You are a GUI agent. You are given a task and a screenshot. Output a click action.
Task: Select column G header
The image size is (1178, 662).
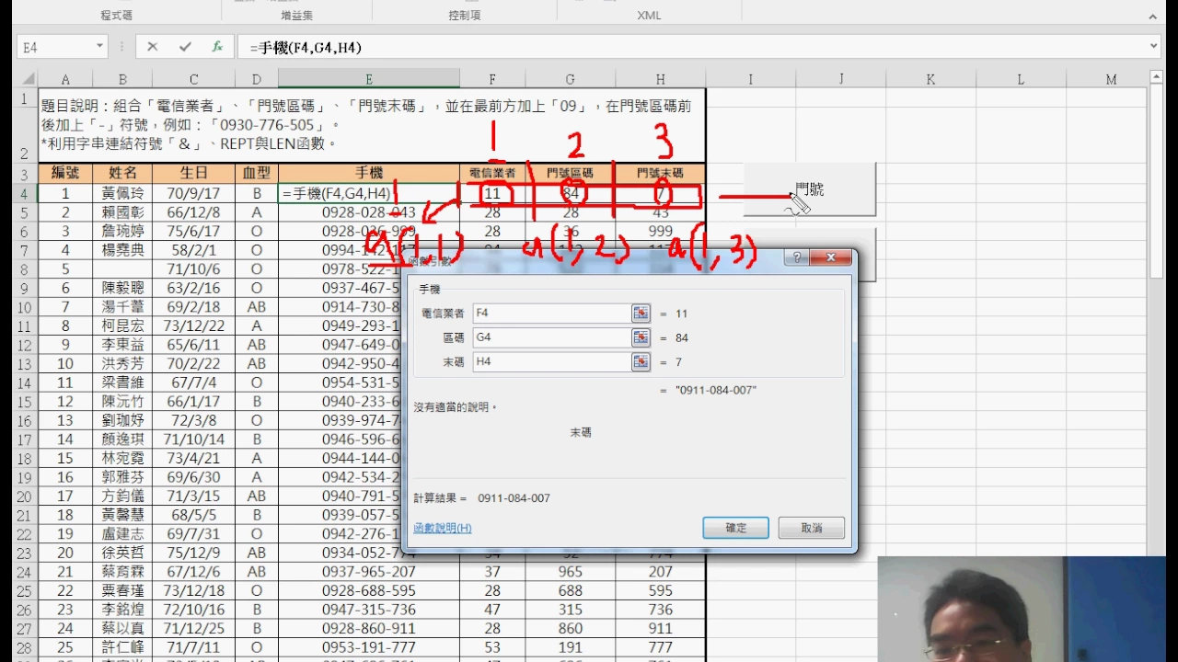tap(571, 79)
